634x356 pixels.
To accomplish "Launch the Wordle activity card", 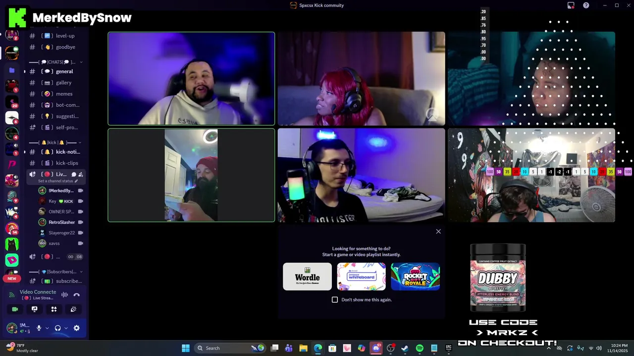I will (x=307, y=276).
